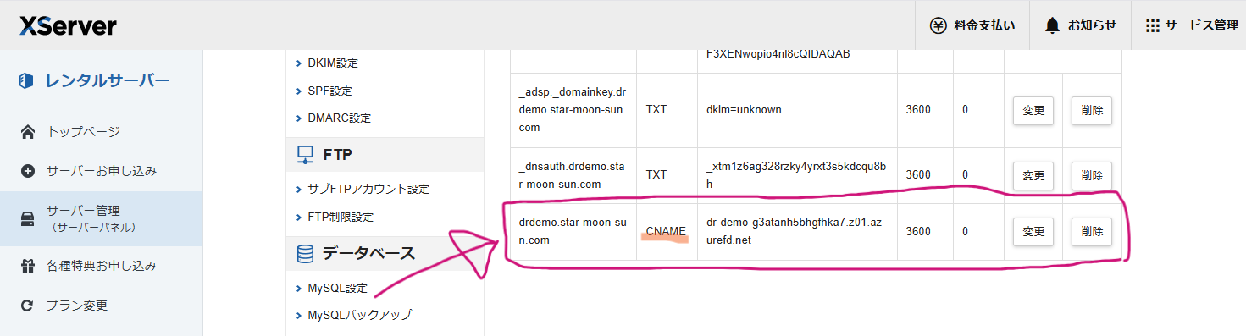The image size is (1246, 336).
Task: Open DMARC設定 link
Action: pyautogui.click(x=339, y=118)
